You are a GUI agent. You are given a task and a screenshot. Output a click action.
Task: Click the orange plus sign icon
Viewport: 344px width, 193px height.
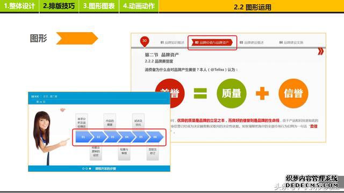(262, 93)
